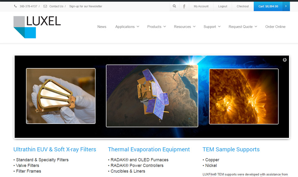The width and height of the screenshot is (298, 177).
Task: Open the Applications menu item
Action: click(x=125, y=27)
